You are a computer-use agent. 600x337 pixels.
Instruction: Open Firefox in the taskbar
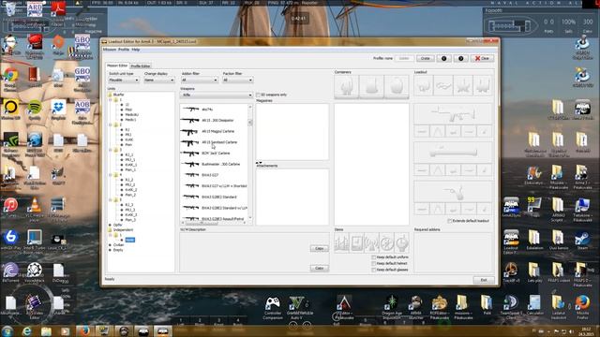click(x=84, y=330)
